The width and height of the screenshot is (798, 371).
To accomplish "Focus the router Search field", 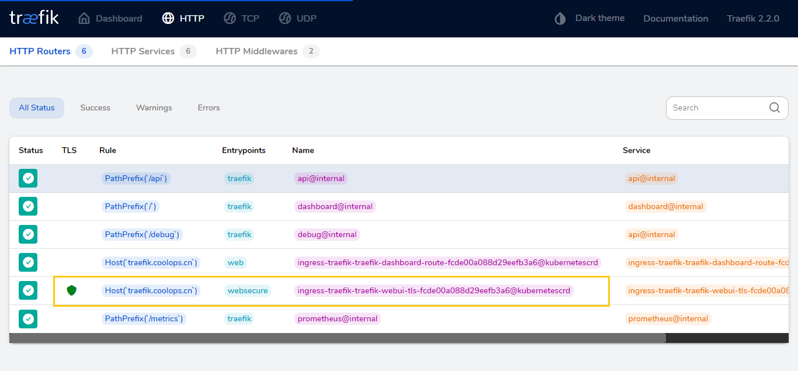I will tap(716, 108).
